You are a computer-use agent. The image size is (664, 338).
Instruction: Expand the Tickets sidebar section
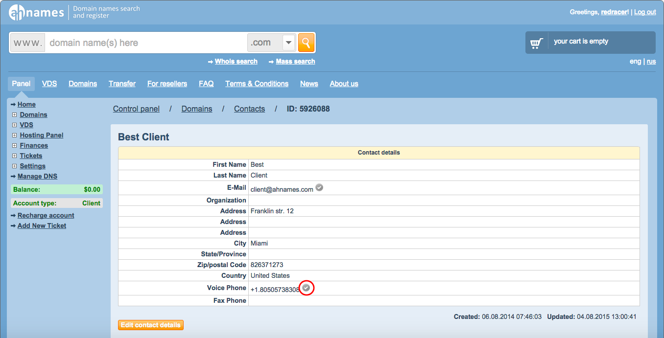point(15,156)
